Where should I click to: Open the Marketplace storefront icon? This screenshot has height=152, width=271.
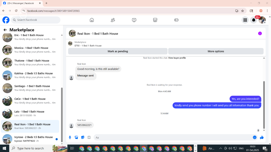click(x=155, y=20)
